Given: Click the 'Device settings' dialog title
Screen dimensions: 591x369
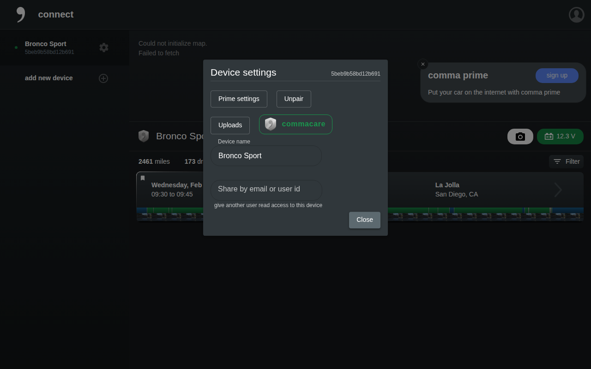Looking at the screenshot, I should [x=243, y=72].
